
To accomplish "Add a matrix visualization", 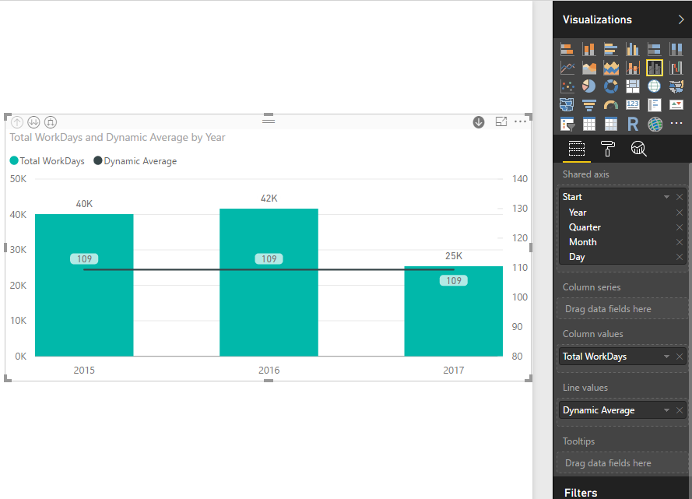I will (x=611, y=125).
